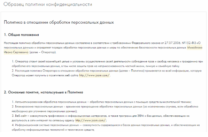Image resolution: width=208 pixels, height=137 pixels.
Task: Click the list item starting 'Оператор ставит своей важнейшей целью'
Action: [x=107, y=64]
